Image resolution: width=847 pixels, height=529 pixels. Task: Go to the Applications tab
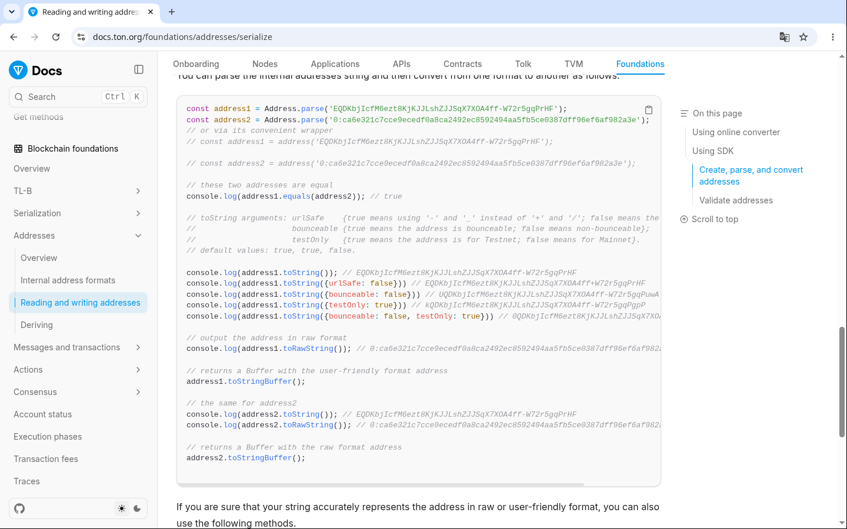tap(335, 64)
